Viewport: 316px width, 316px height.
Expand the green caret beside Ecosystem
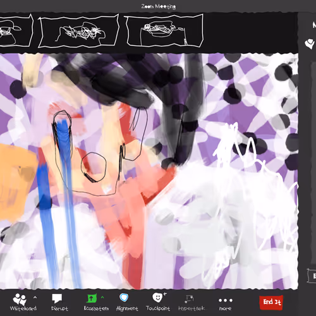pos(102,298)
